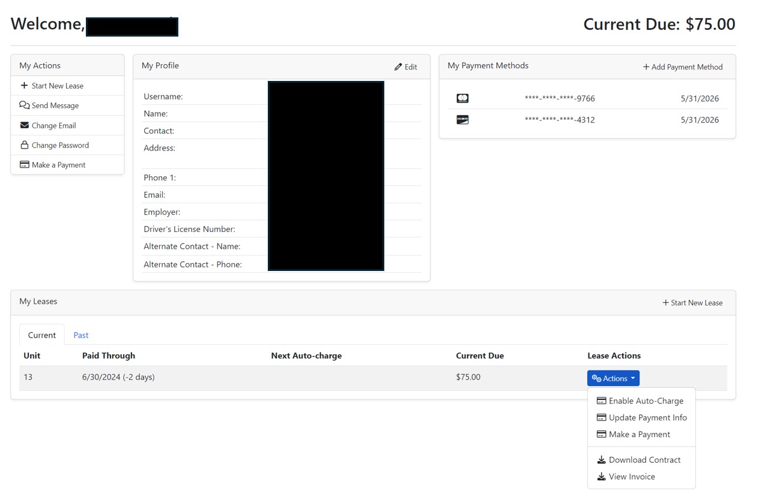Switch to the Past leases tab

[x=81, y=335]
